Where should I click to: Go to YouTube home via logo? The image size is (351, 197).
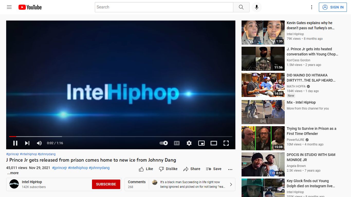[30, 7]
